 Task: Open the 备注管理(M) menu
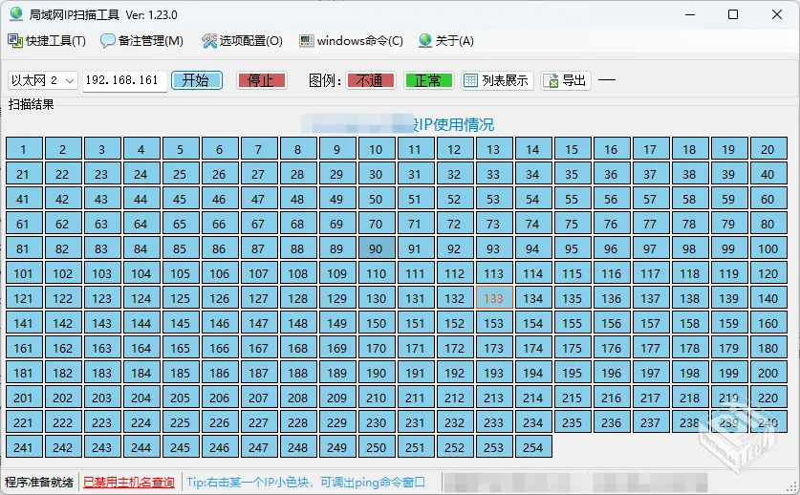(x=141, y=41)
